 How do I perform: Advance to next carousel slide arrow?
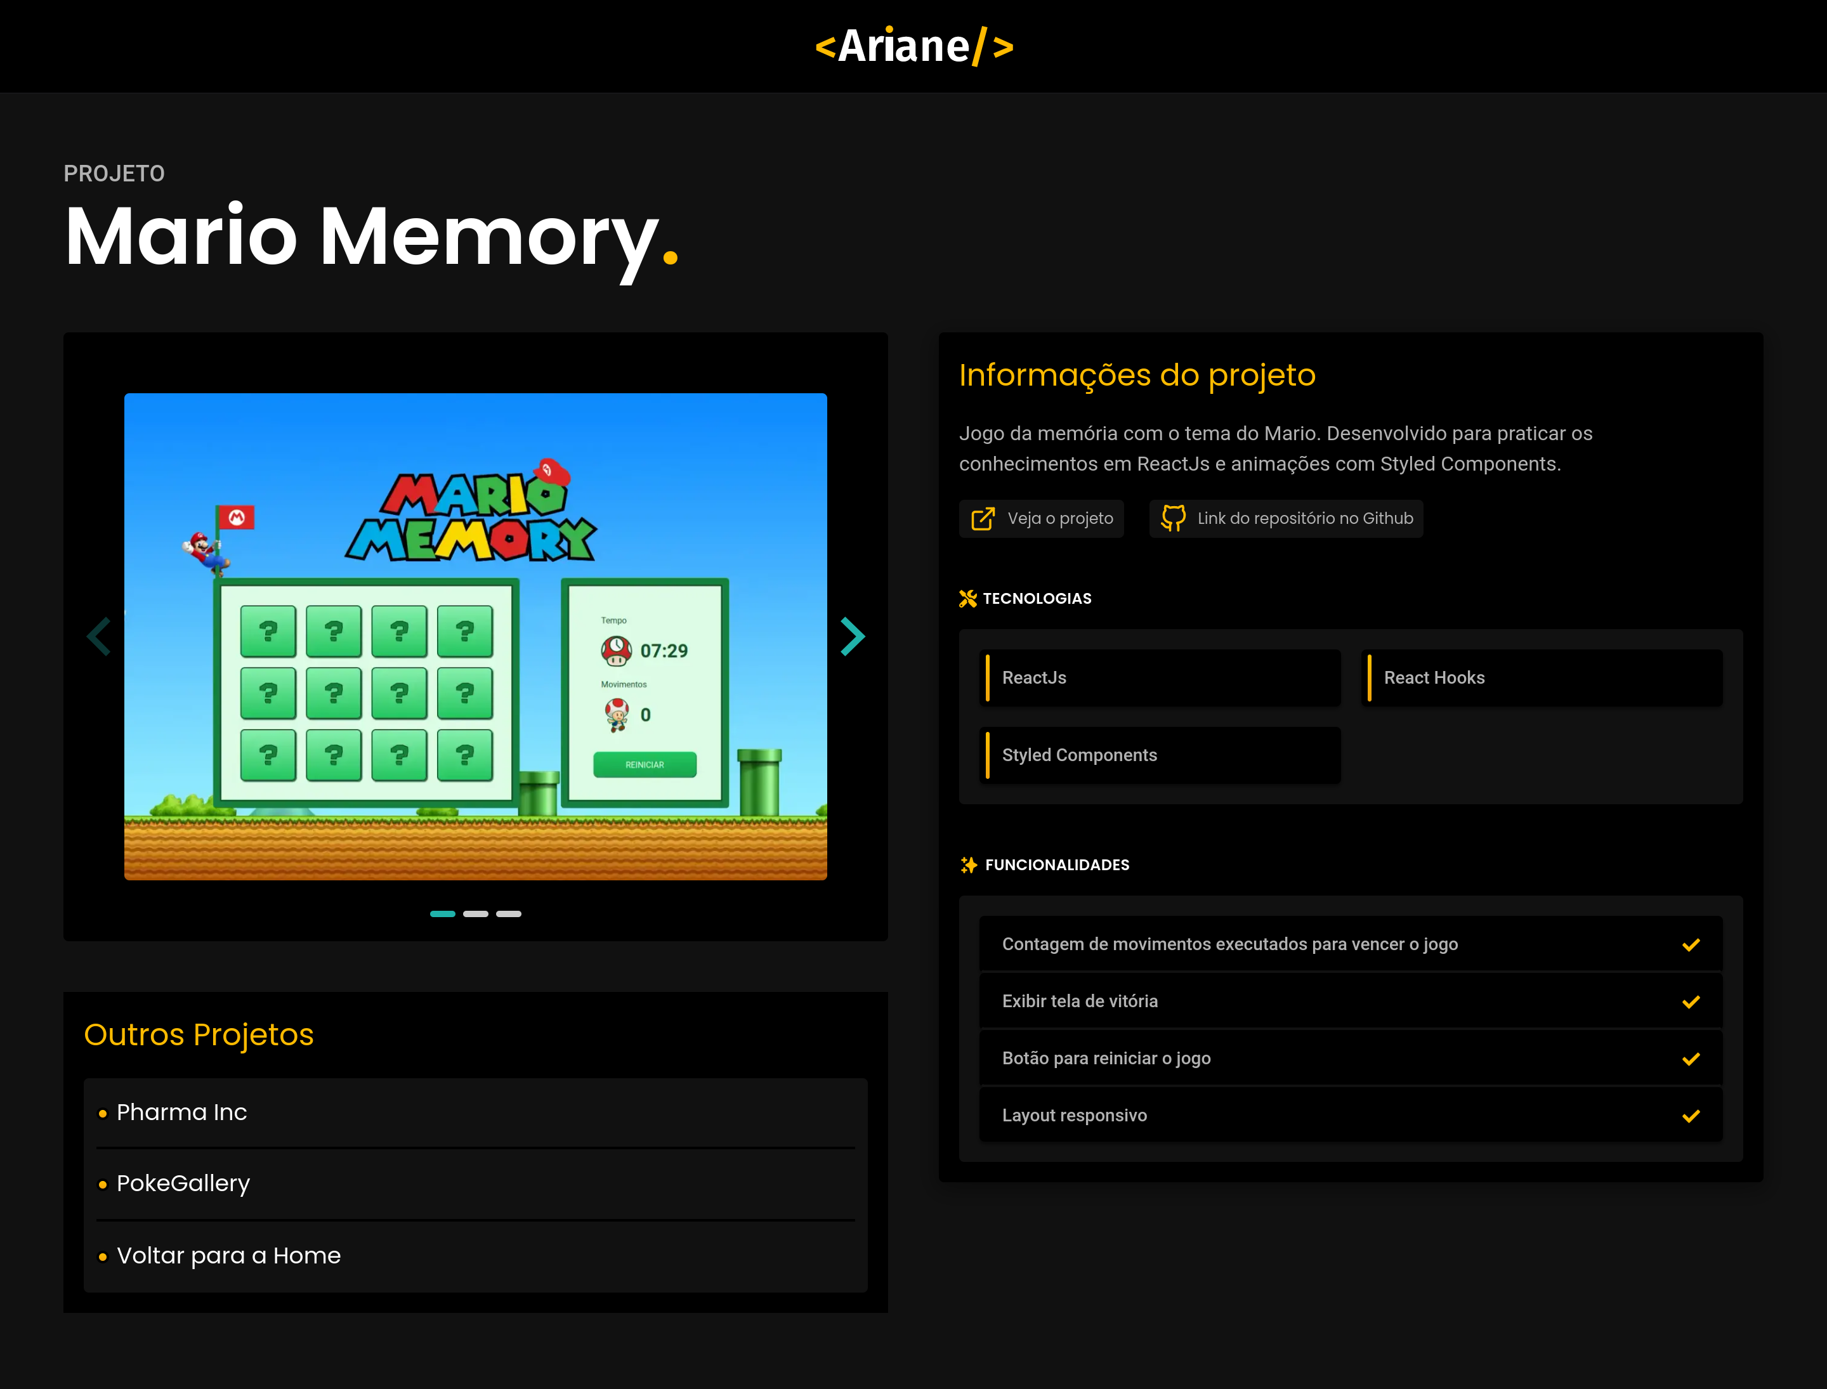click(x=852, y=637)
